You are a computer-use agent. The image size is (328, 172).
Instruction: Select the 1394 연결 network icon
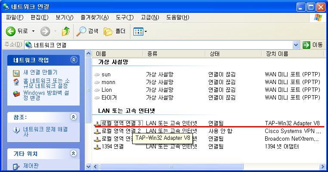click(x=97, y=147)
